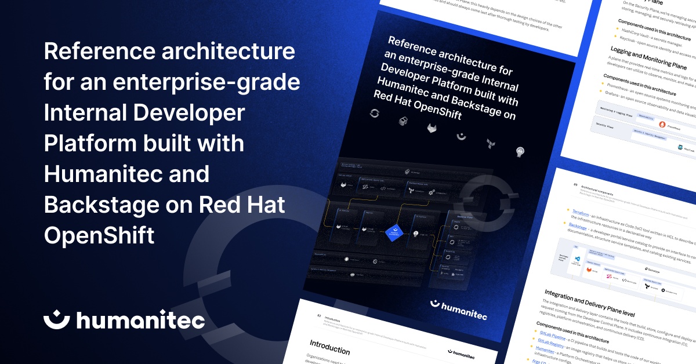Click the Terraform logo icon on the cover page
The image size is (696, 364).
tap(491, 143)
